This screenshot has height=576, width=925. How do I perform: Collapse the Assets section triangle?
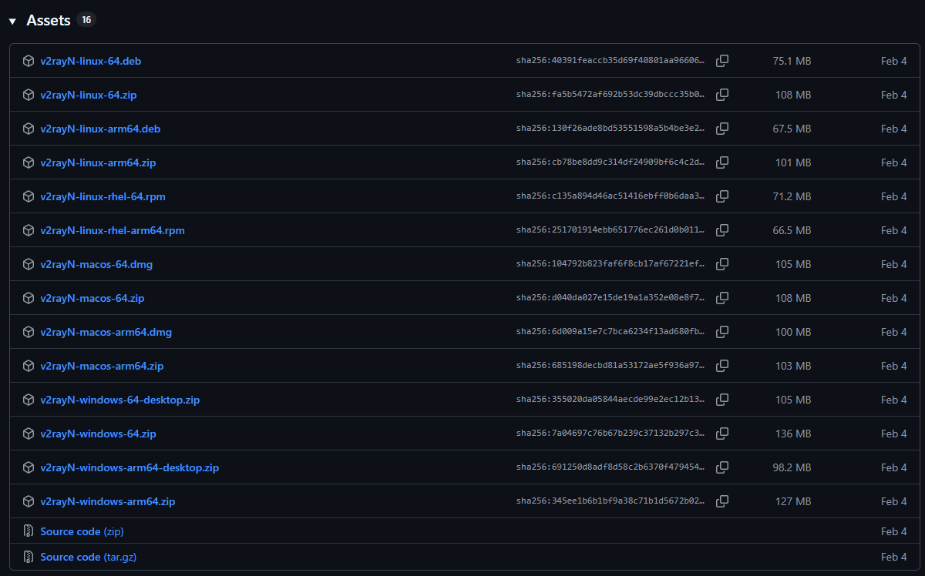point(12,22)
